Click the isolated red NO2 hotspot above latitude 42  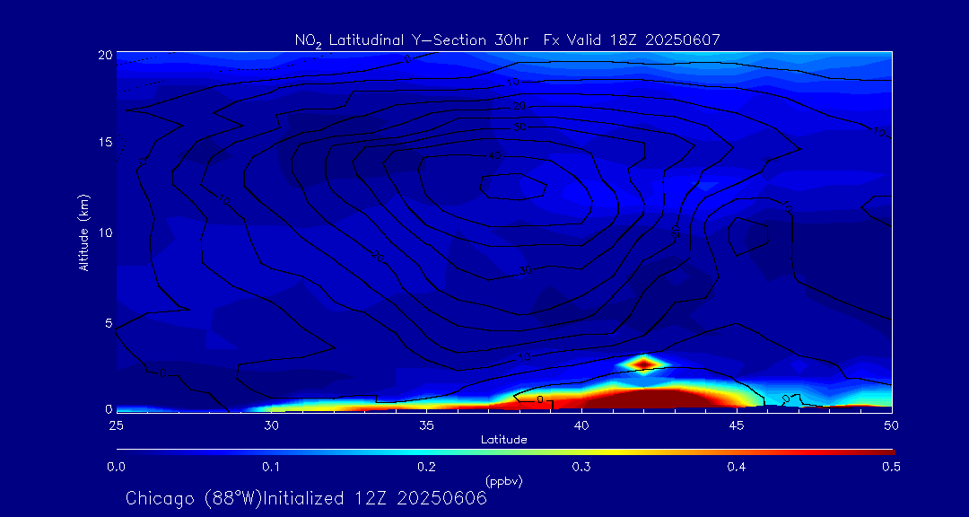(643, 364)
